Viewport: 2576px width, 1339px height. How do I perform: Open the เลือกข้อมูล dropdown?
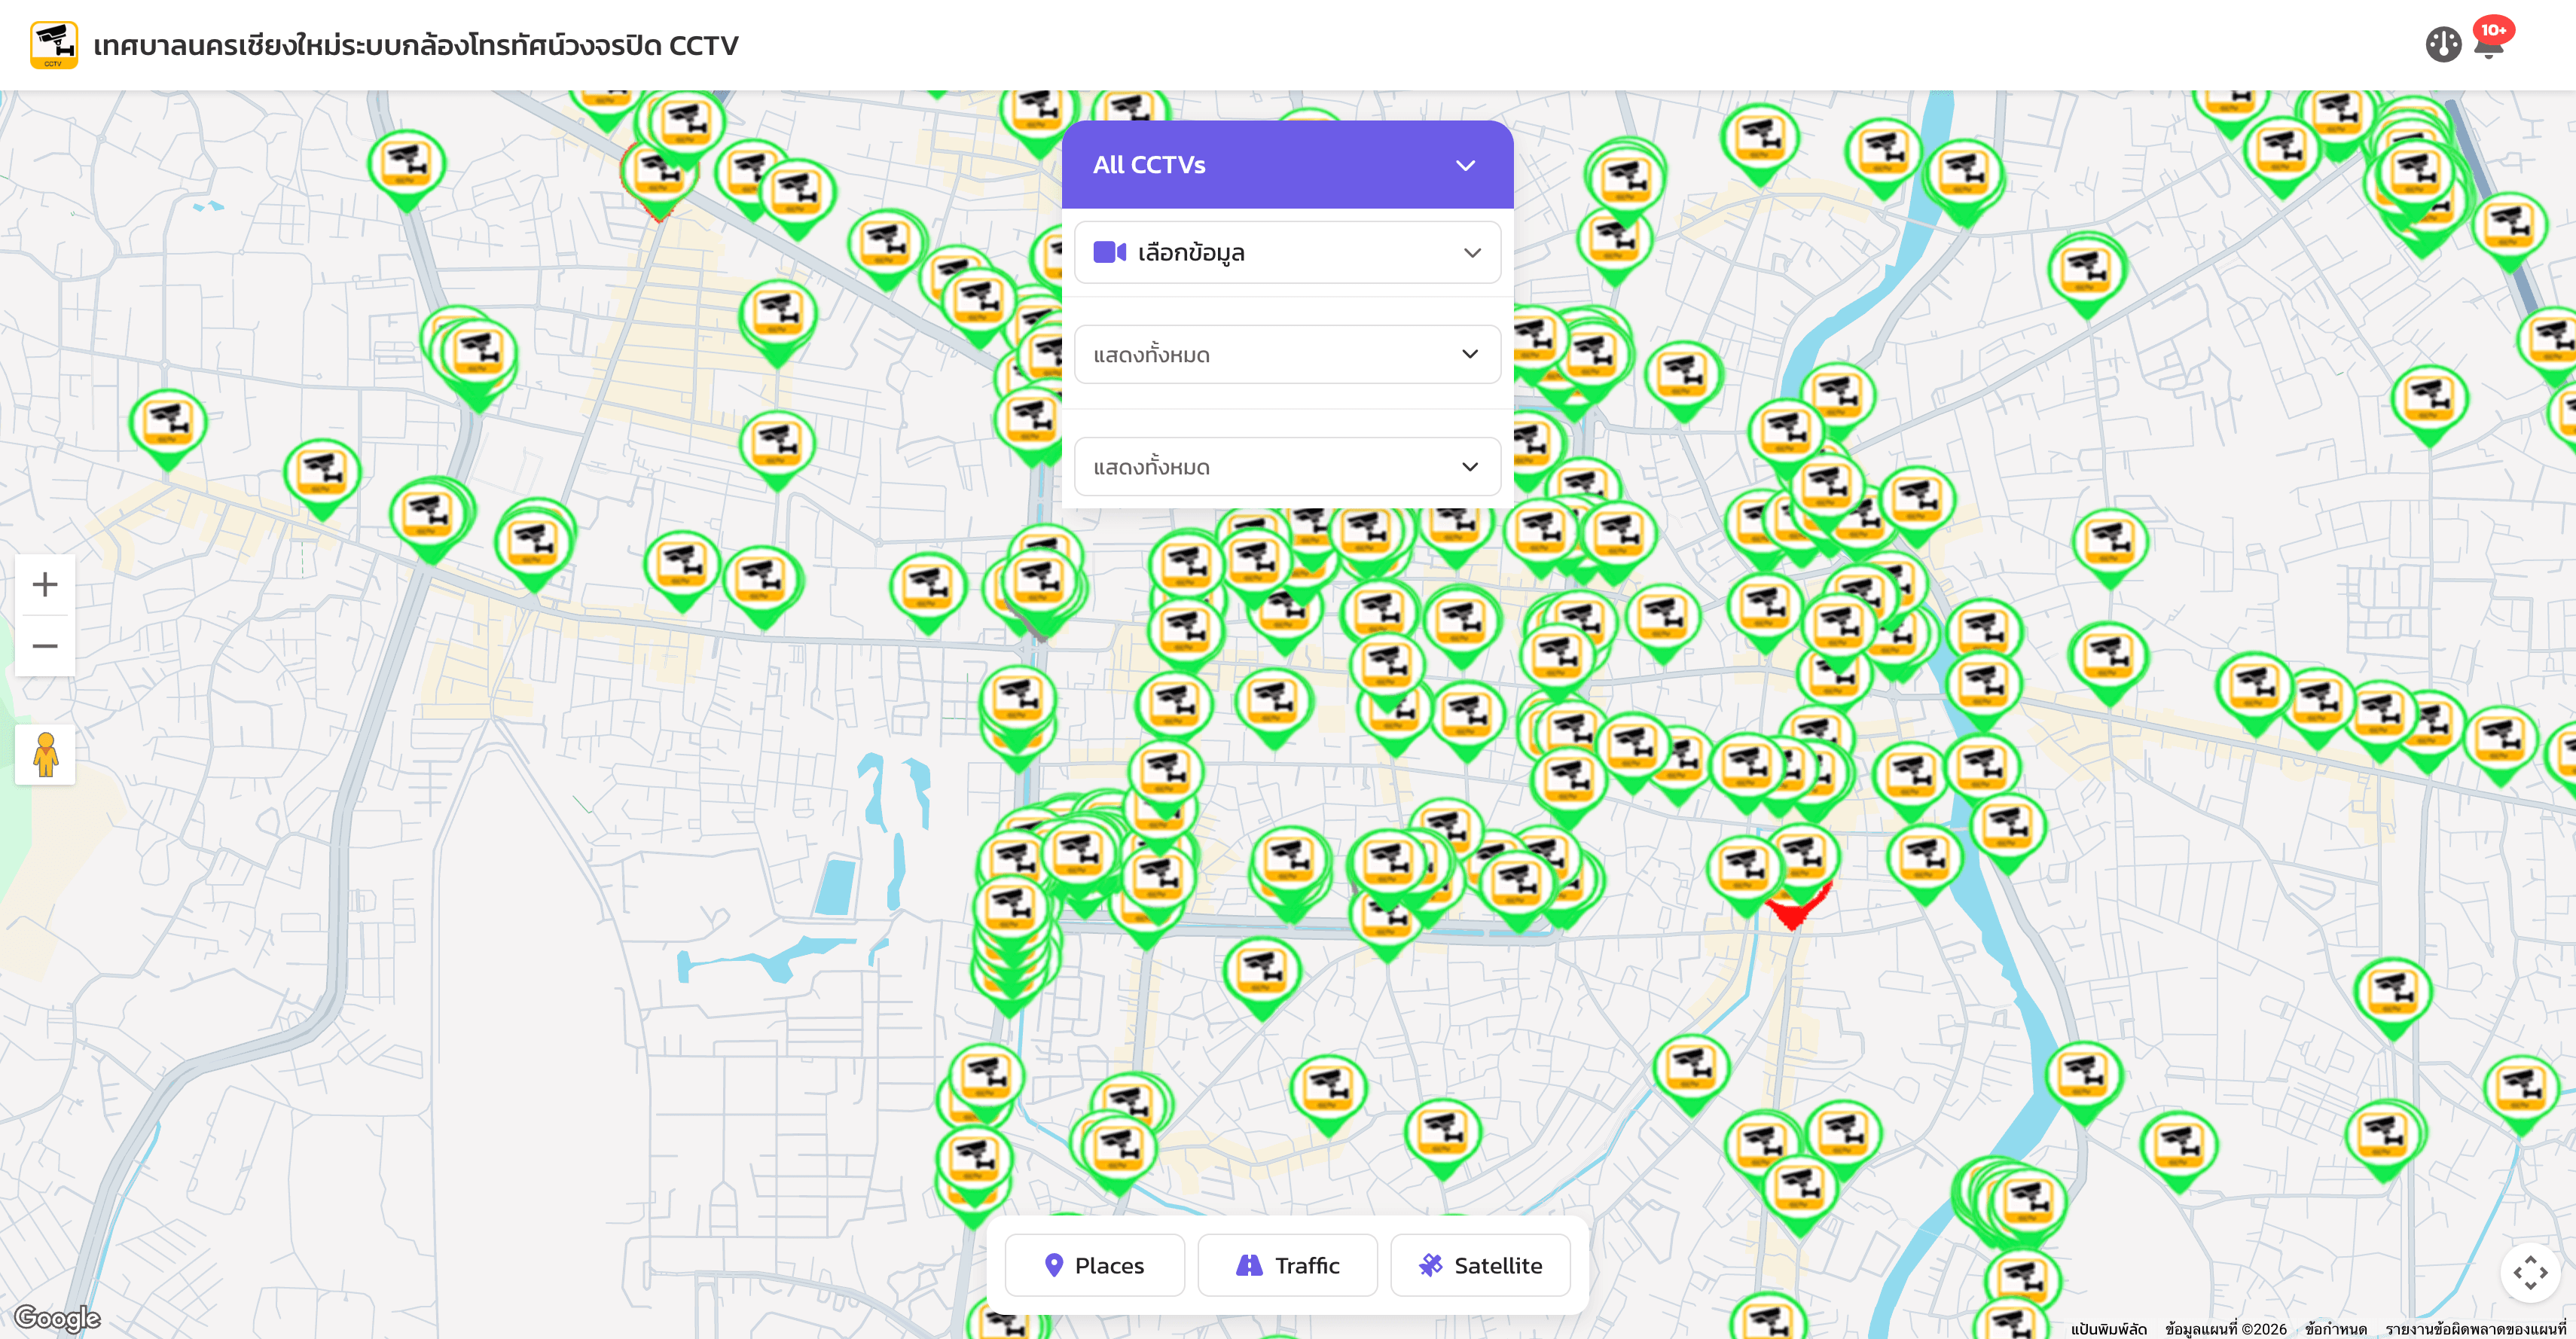pyautogui.click(x=1286, y=252)
